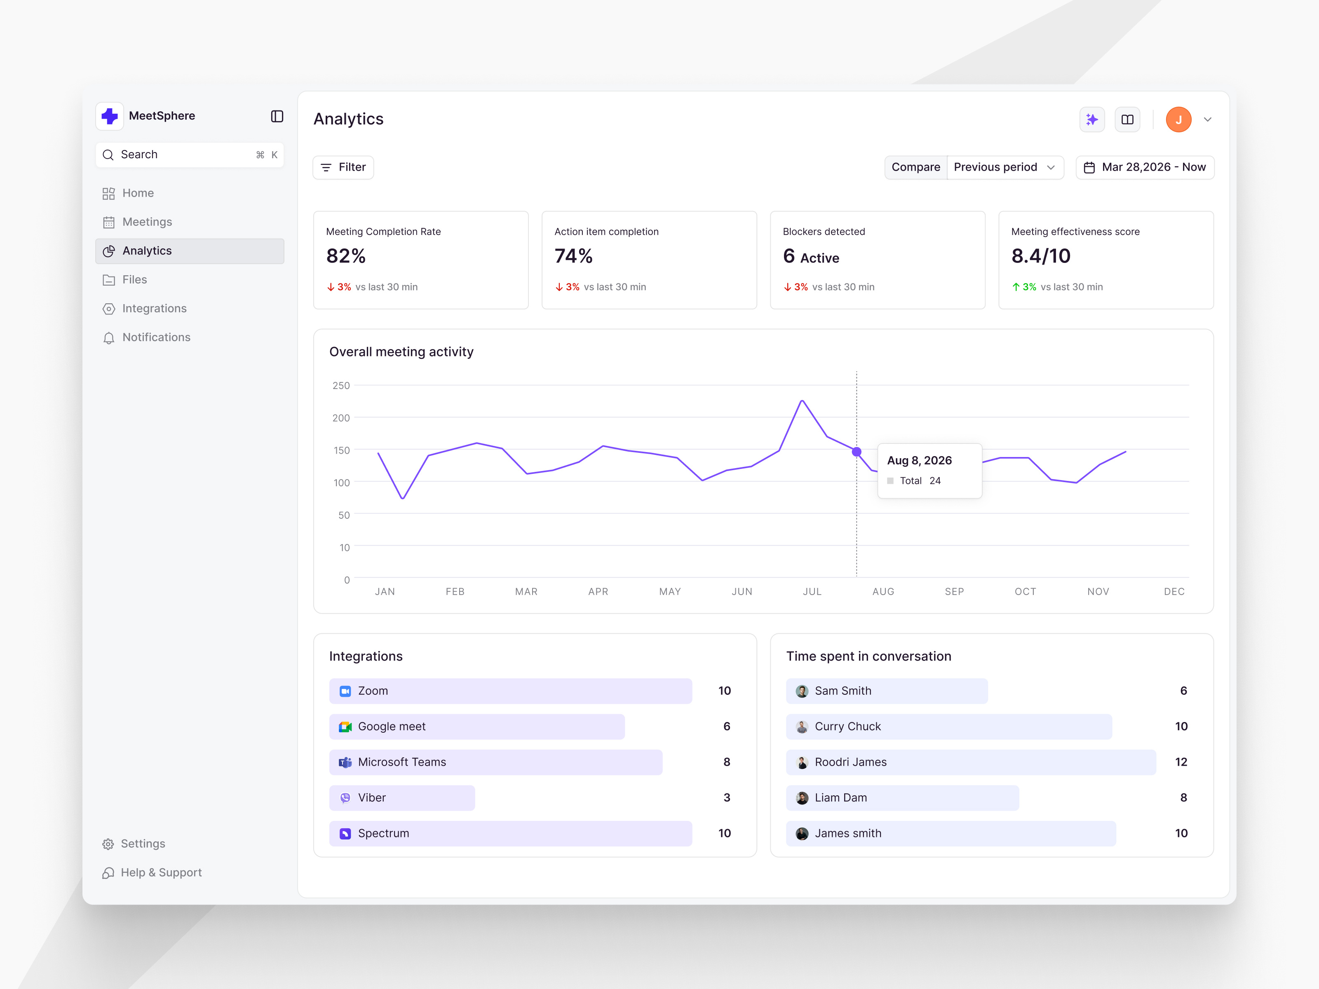This screenshot has height=989, width=1319.
Task: Click Liam Dam's avatar
Action: (x=802, y=798)
